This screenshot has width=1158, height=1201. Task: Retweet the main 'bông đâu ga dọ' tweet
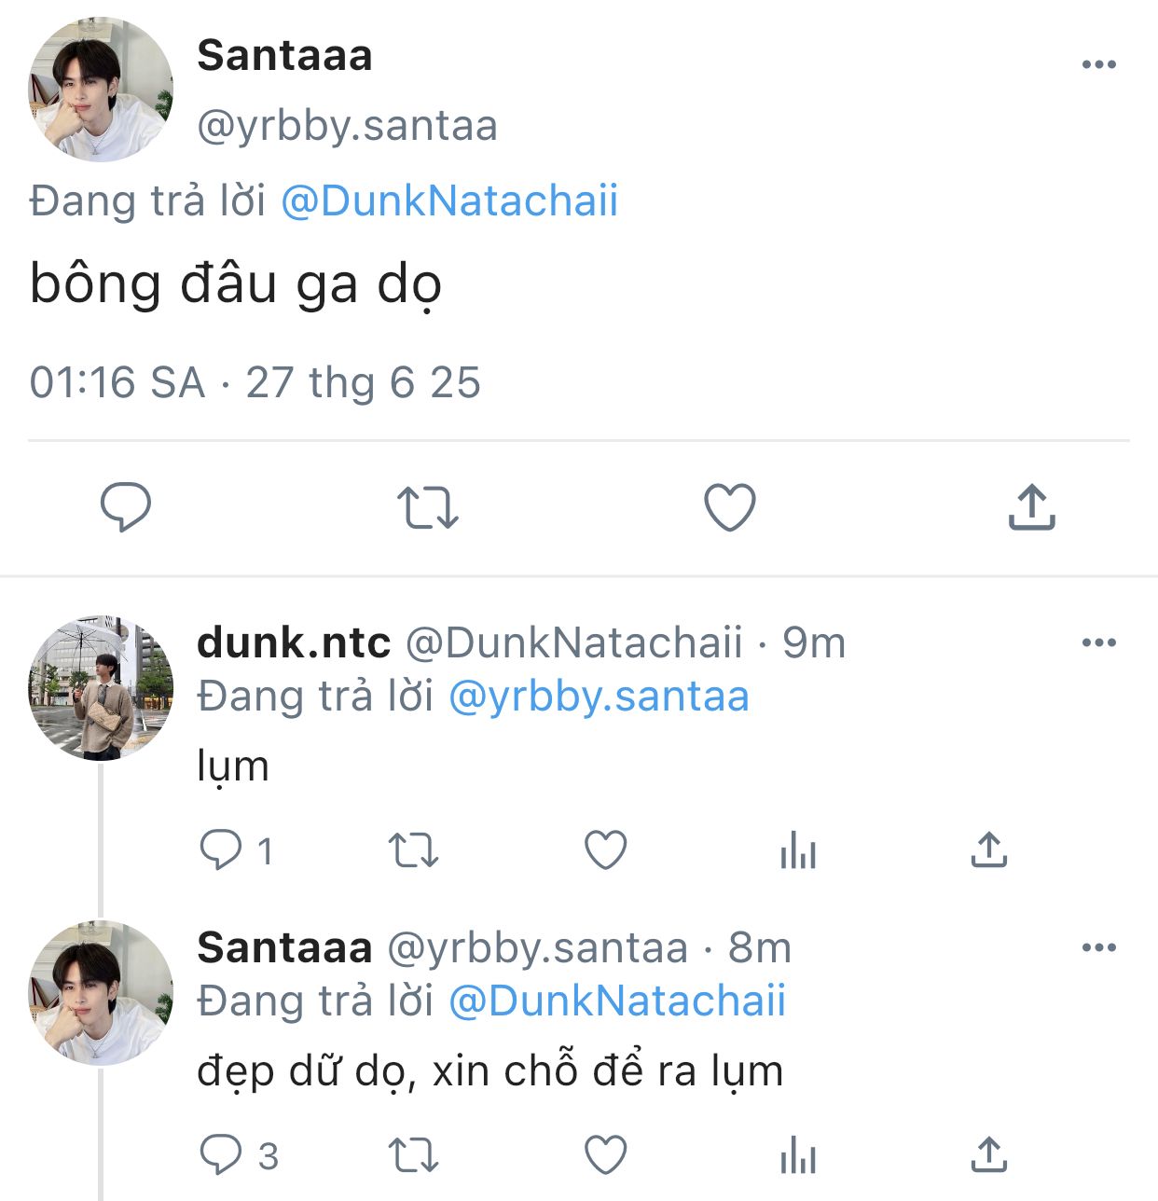(x=428, y=507)
